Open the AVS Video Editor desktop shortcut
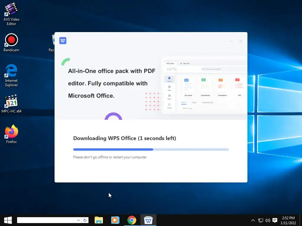Viewport: 302px width, 226px height. [12, 14]
